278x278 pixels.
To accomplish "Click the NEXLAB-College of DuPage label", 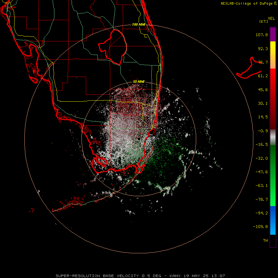I will click(246, 3).
